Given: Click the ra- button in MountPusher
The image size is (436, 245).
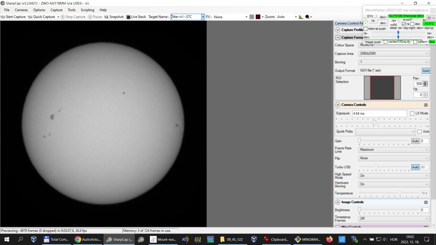Looking at the screenshot, I should 373,21.
